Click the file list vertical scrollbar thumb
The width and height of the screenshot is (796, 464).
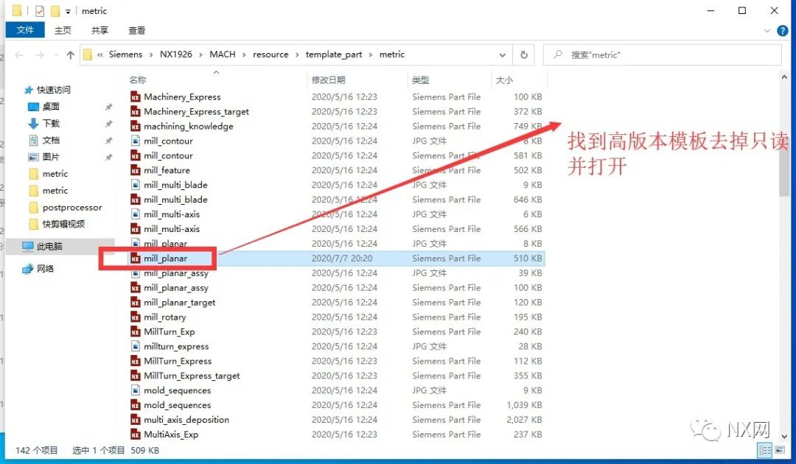(x=784, y=141)
